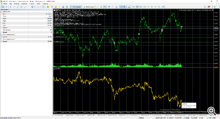Select the crosshair cursor tool
Screen dimensions: 220x119
[6, 7]
